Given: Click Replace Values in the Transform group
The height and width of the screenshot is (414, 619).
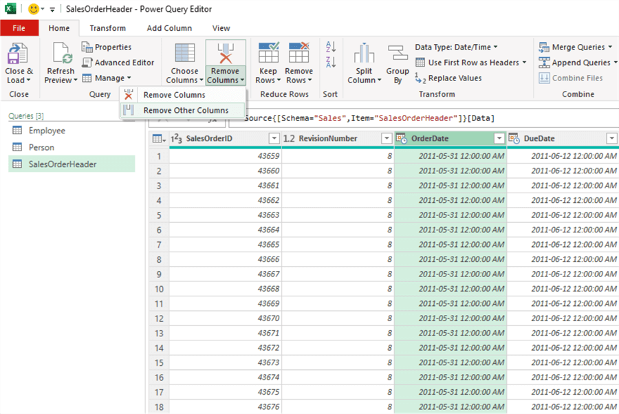Looking at the screenshot, I should tap(448, 78).
